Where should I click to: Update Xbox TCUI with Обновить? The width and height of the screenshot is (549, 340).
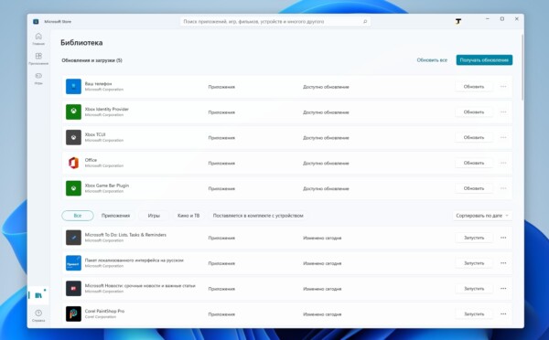point(474,137)
